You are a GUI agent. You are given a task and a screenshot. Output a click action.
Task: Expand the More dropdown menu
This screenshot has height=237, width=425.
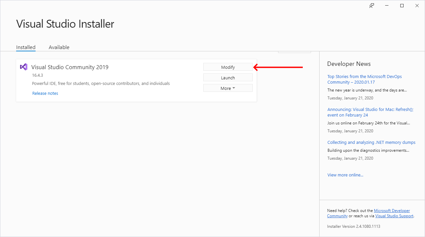point(228,88)
